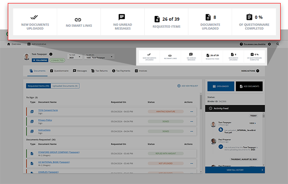
Task: Click the sign icon beside Privacy Policy
Action: [x=32, y=122]
